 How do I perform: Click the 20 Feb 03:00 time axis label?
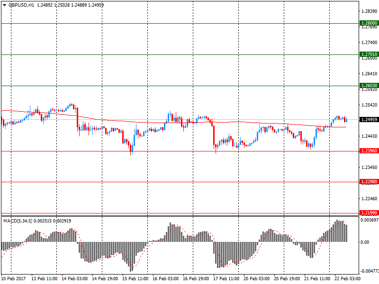click(256, 278)
